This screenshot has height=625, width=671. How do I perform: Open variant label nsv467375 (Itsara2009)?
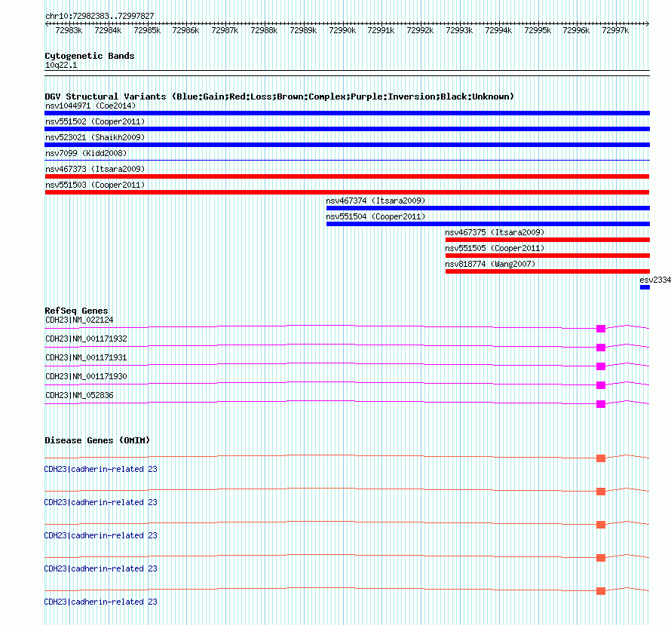[495, 232]
